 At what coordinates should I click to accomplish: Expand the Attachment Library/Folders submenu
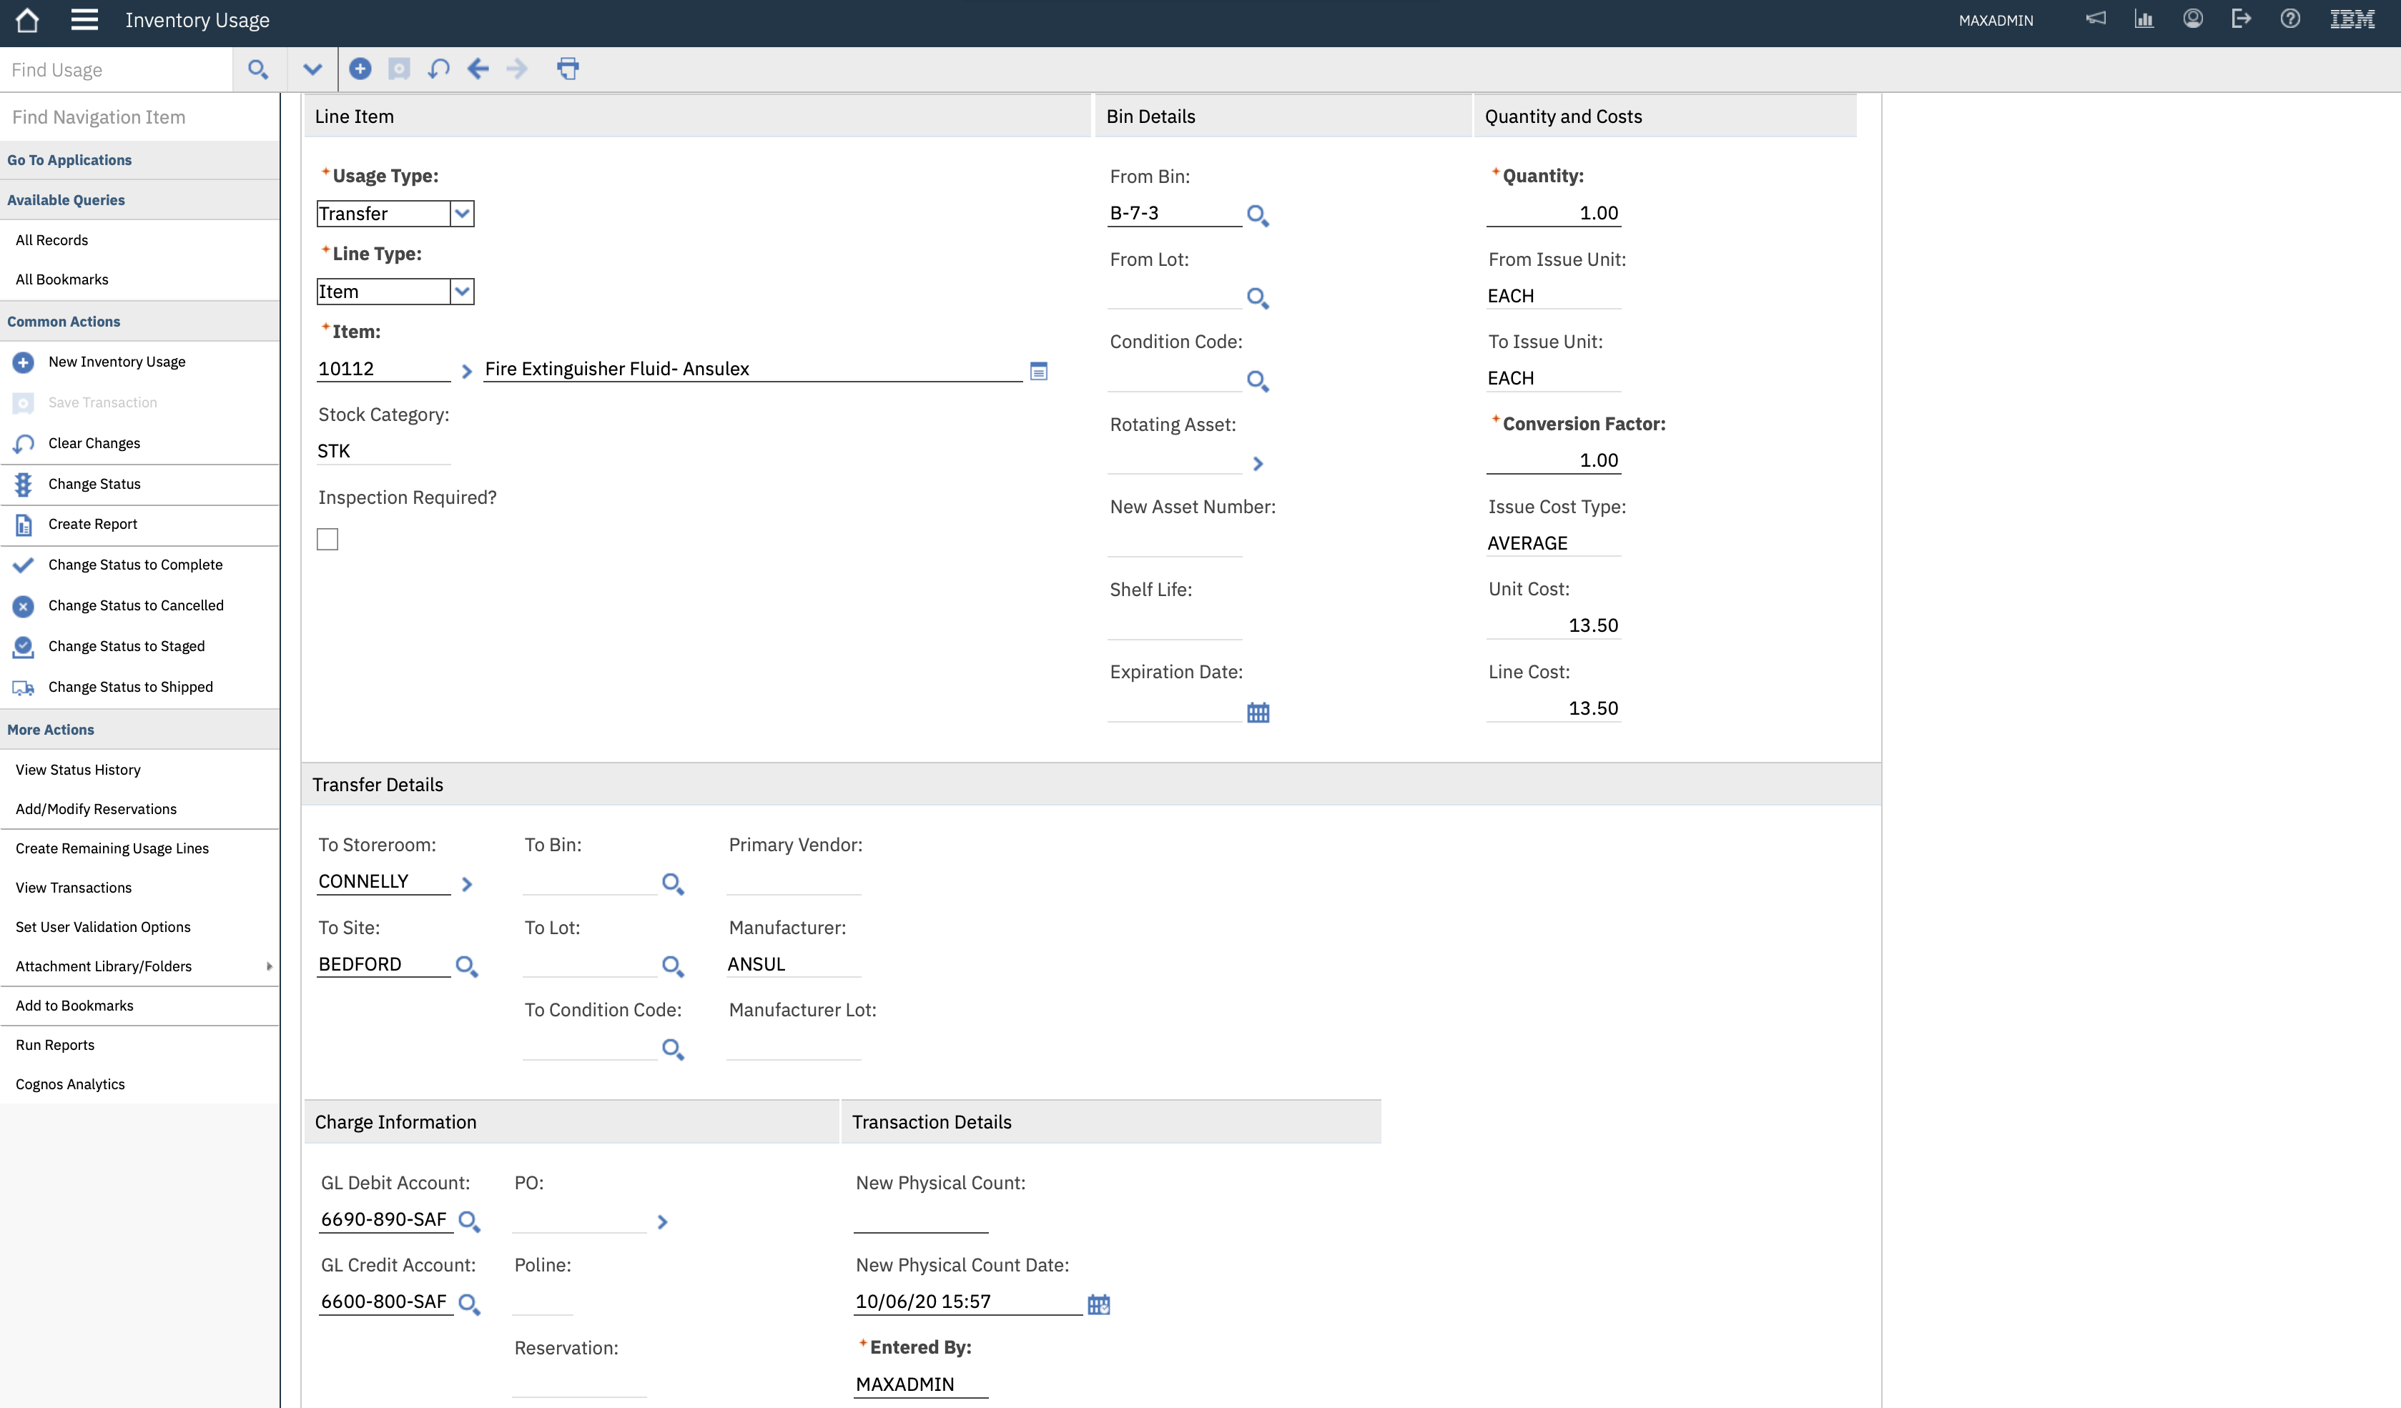coord(270,966)
